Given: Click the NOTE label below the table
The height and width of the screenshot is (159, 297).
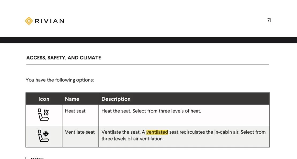Looking at the screenshot, I should click(37, 158).
